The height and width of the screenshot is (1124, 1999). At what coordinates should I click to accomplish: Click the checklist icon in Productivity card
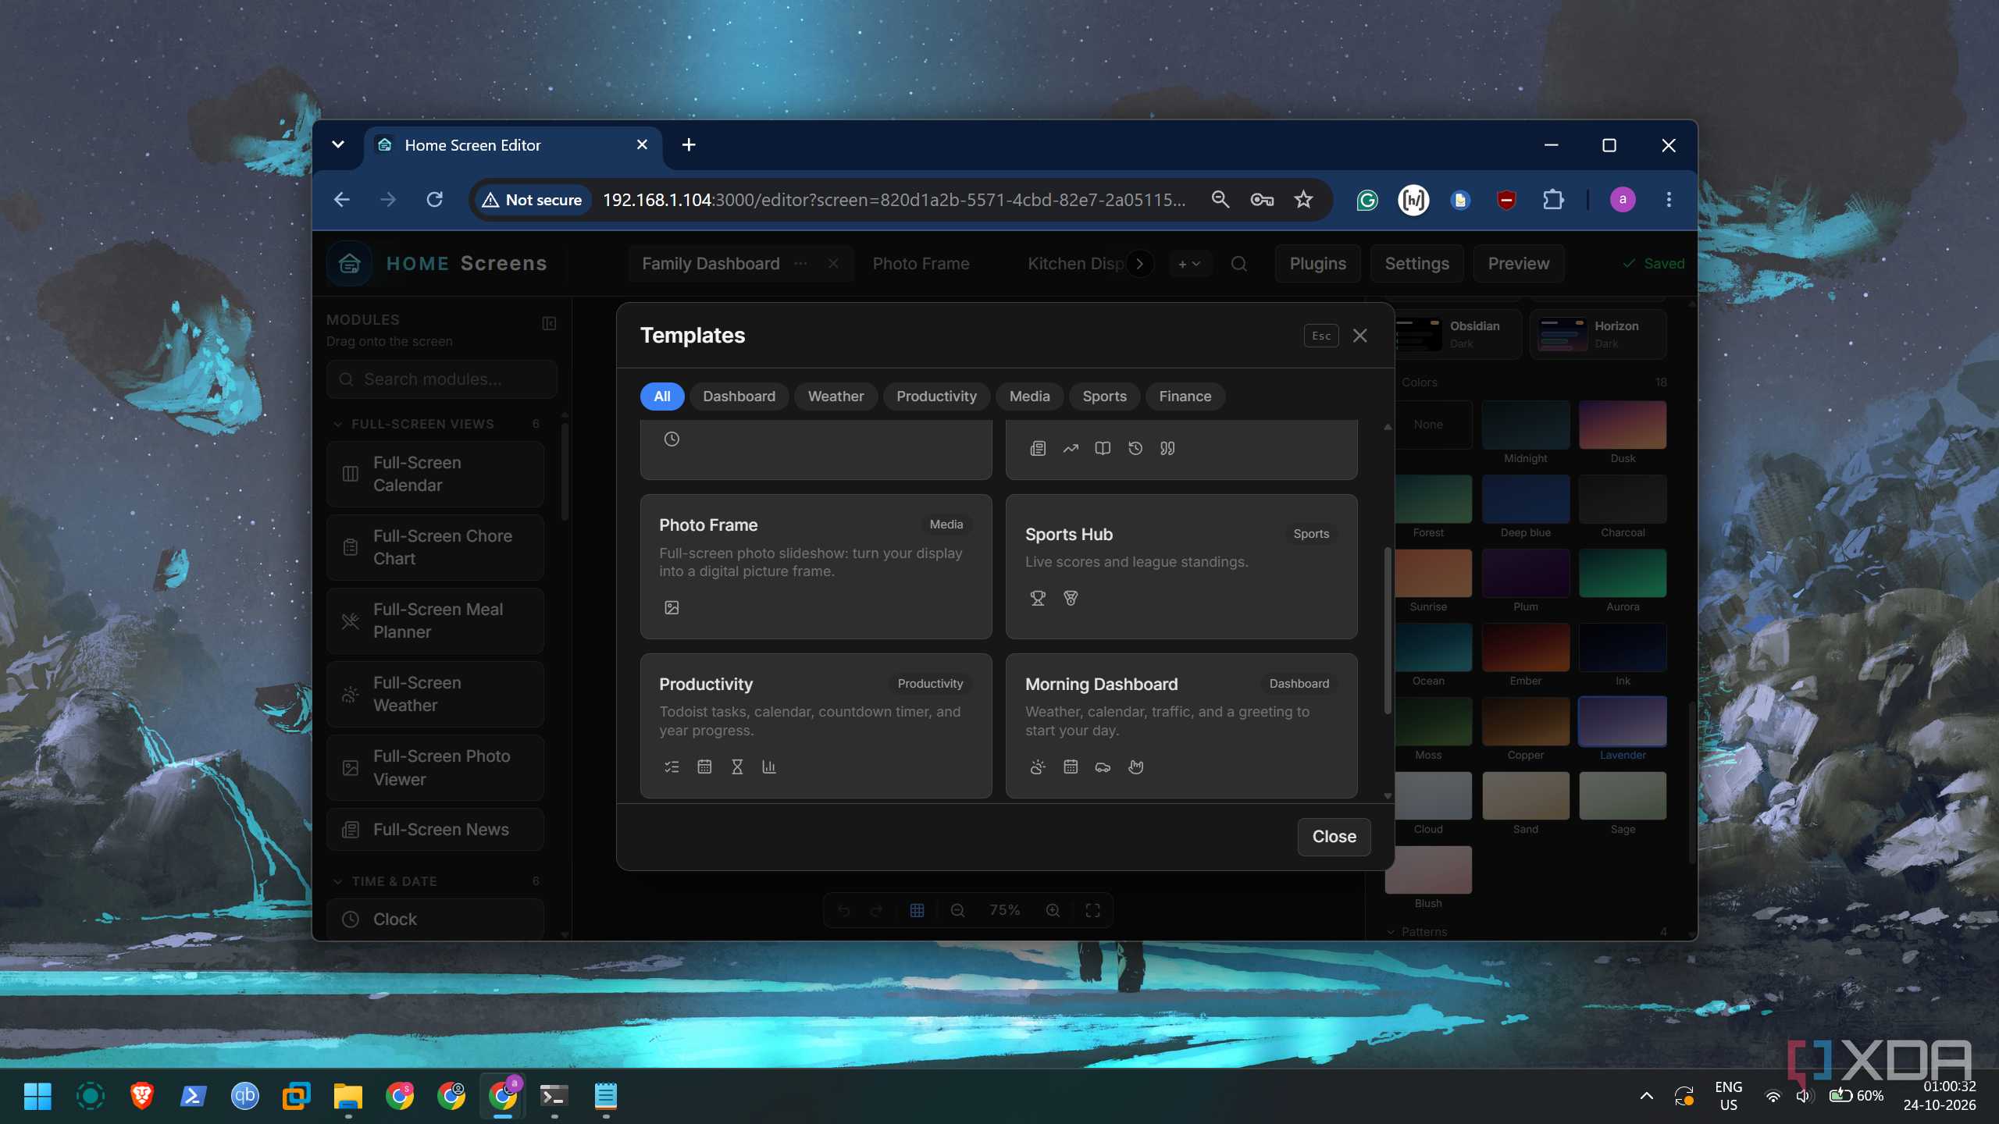672,767
